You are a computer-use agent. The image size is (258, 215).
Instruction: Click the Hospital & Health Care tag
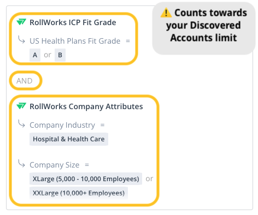pyautogui.click(x=69, y=139)
